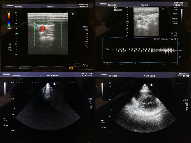Click the cine memory bar above the spectral Thyroid image
The width and height of the screenshot is (191, 143).
(118, 10)
